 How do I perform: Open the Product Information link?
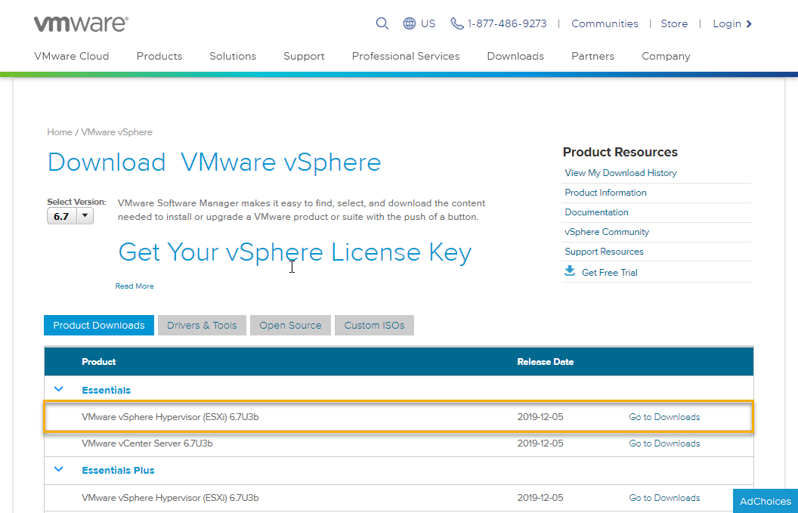pos(605,193)
